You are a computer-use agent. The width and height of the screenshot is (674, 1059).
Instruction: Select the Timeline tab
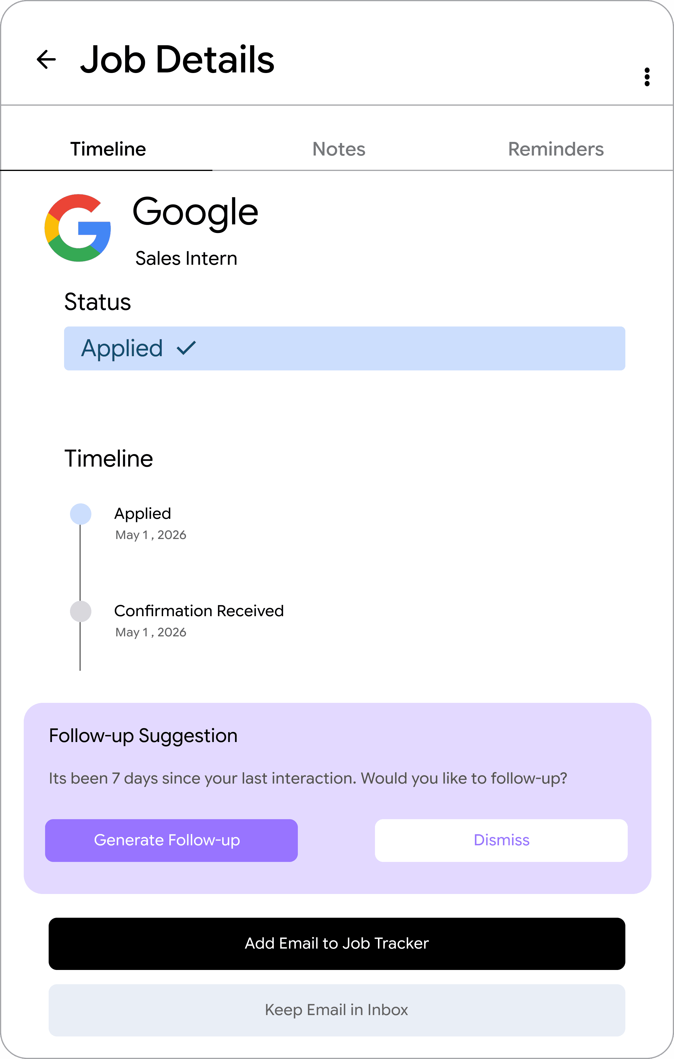click(108, 149)
